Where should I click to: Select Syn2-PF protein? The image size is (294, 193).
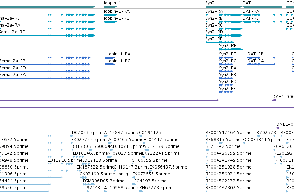pyautogui.click(x=226, y=92)
